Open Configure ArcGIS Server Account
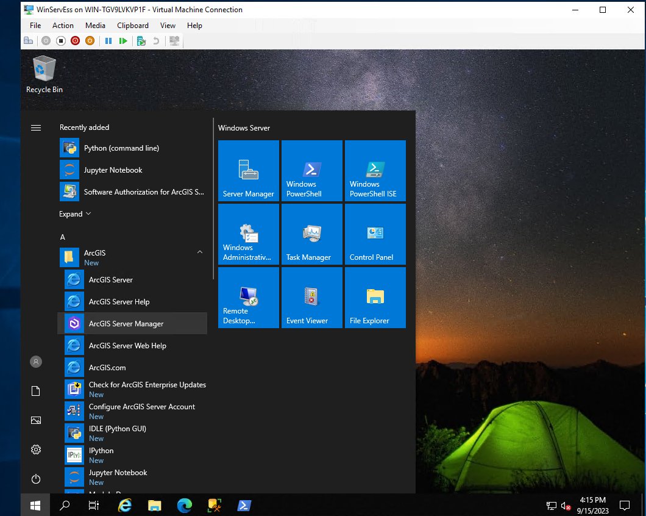Screen dimensions: 646x516 [x=133, y=411]
